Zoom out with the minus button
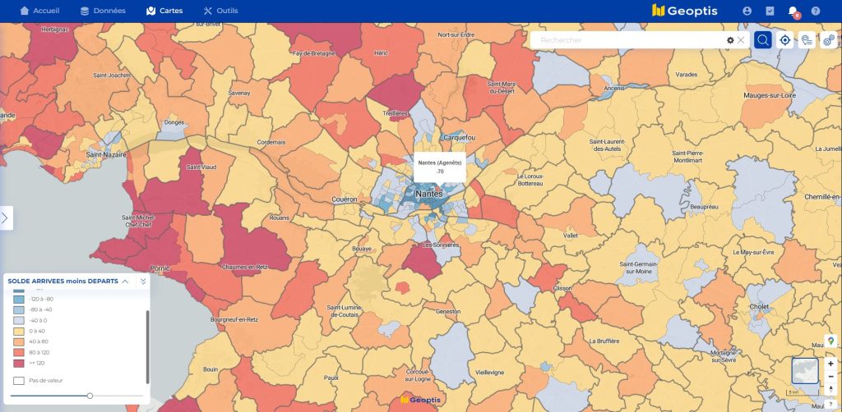This screenshot has width=842, height=412. click(x=830, y=376)
